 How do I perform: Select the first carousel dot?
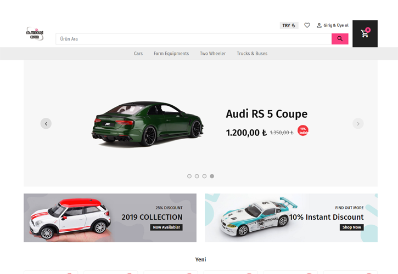189,176
